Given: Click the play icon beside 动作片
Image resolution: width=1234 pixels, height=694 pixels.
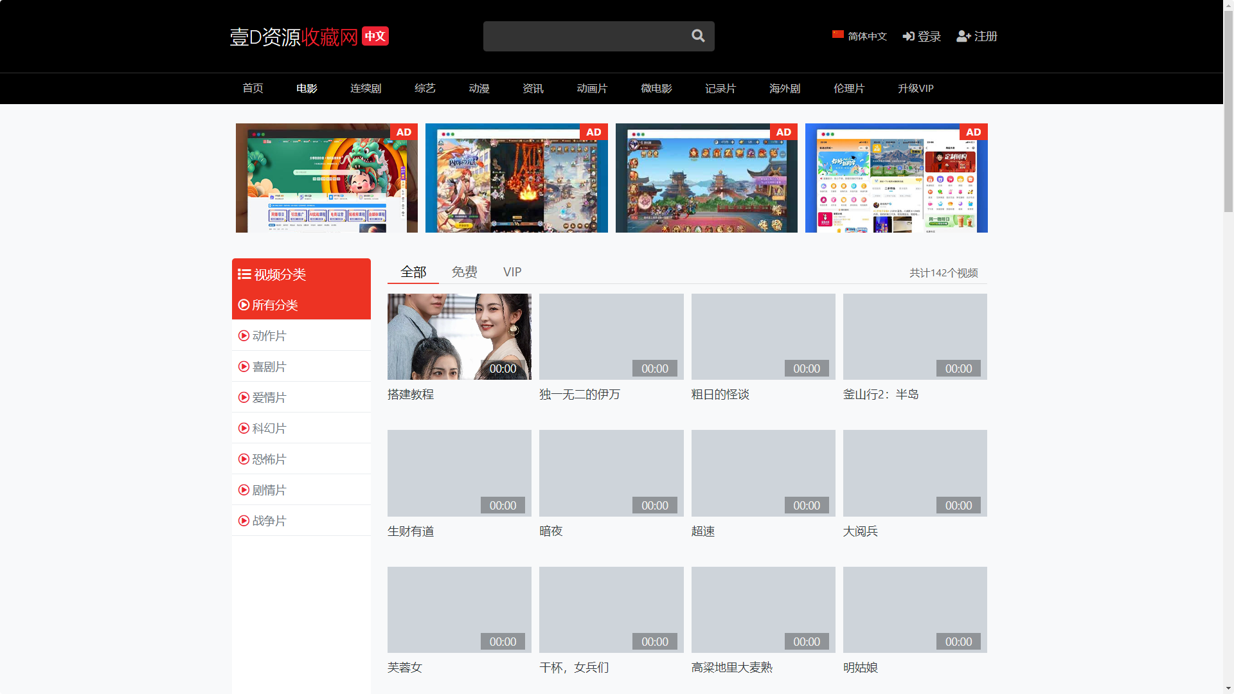Looking at the screenshot, I should click(244, 335).
